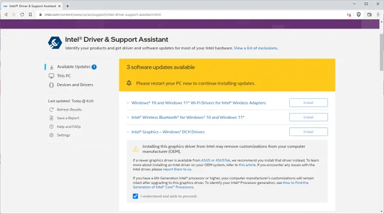
Task: Click the Settings gear icon
Action: pyautogui.click(x=51, y=135)
